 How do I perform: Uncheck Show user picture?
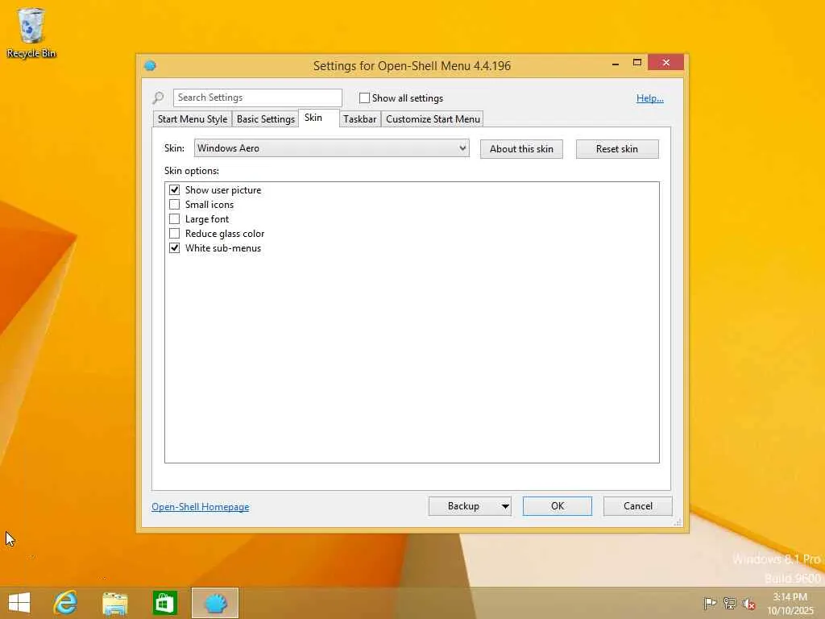(174, 189)
